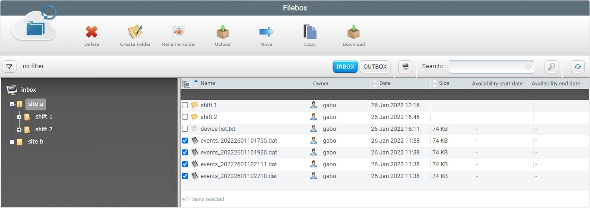Expand the shift 2 tree node
The width and height of the screenshot is (590, 208).
(x=20, y=129)
